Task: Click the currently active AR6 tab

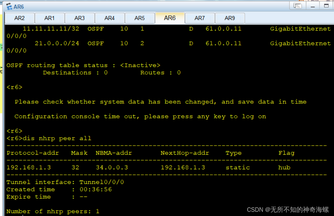Action: (170, 18)
